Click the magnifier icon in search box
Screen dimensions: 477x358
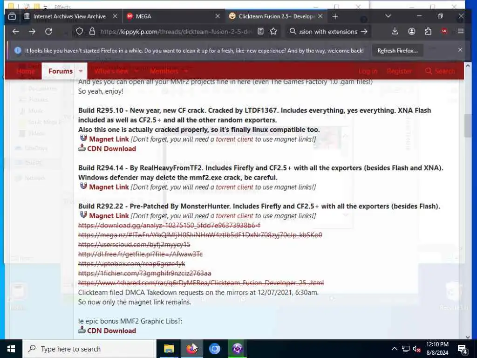293,31
